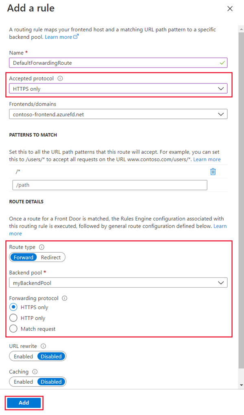Enable URL rewrite
244x415 pixels.
pyautogui.click(x=23, y=356)
